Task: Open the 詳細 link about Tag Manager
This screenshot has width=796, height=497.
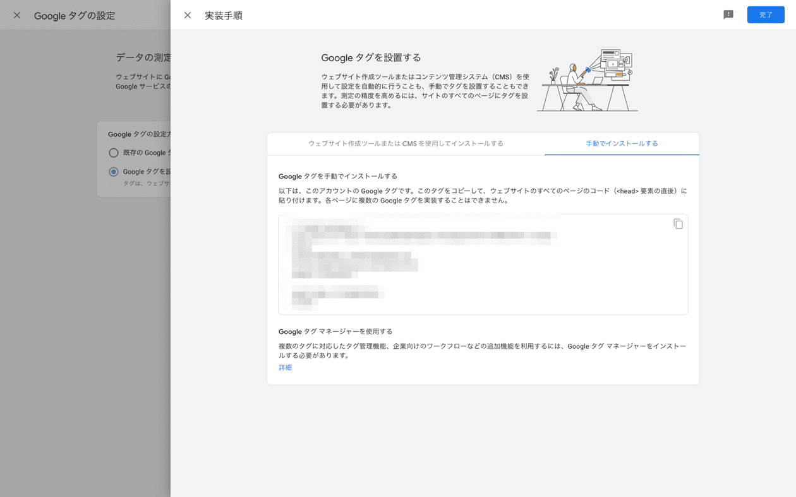Action: click(x=286, y=367)
